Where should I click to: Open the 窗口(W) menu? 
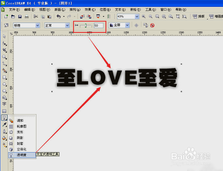coord(166,10)
